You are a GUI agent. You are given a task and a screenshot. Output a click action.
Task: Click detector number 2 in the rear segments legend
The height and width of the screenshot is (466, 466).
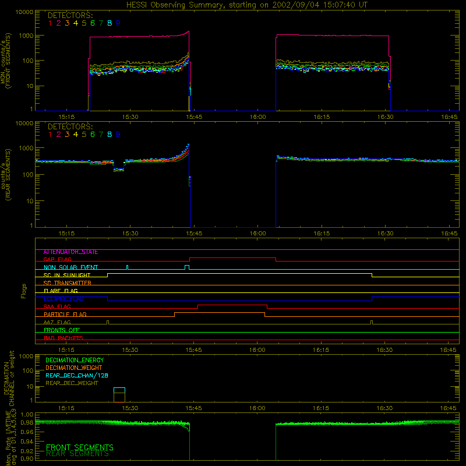(59, 135)
